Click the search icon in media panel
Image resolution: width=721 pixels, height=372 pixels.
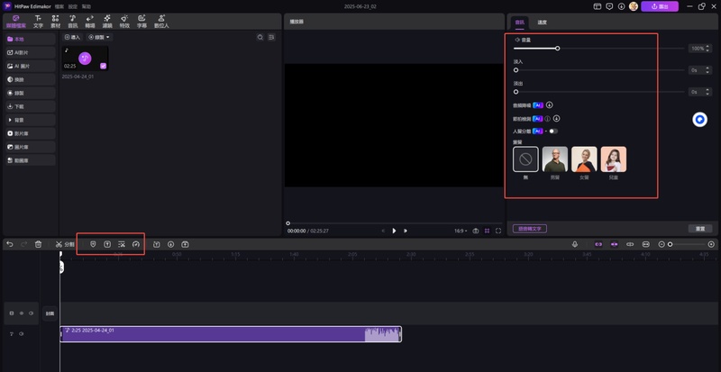click(260, 38)
